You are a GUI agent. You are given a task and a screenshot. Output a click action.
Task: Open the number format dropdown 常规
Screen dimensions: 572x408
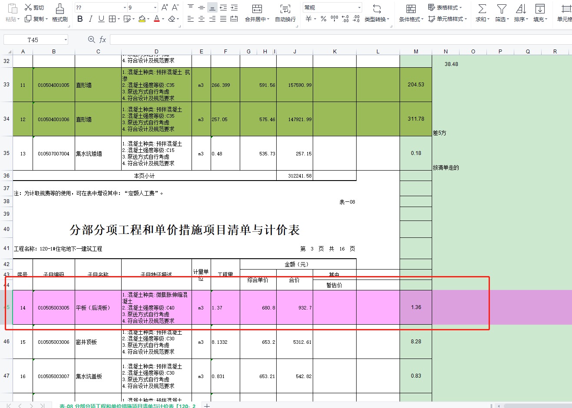(x=359, y=7)
